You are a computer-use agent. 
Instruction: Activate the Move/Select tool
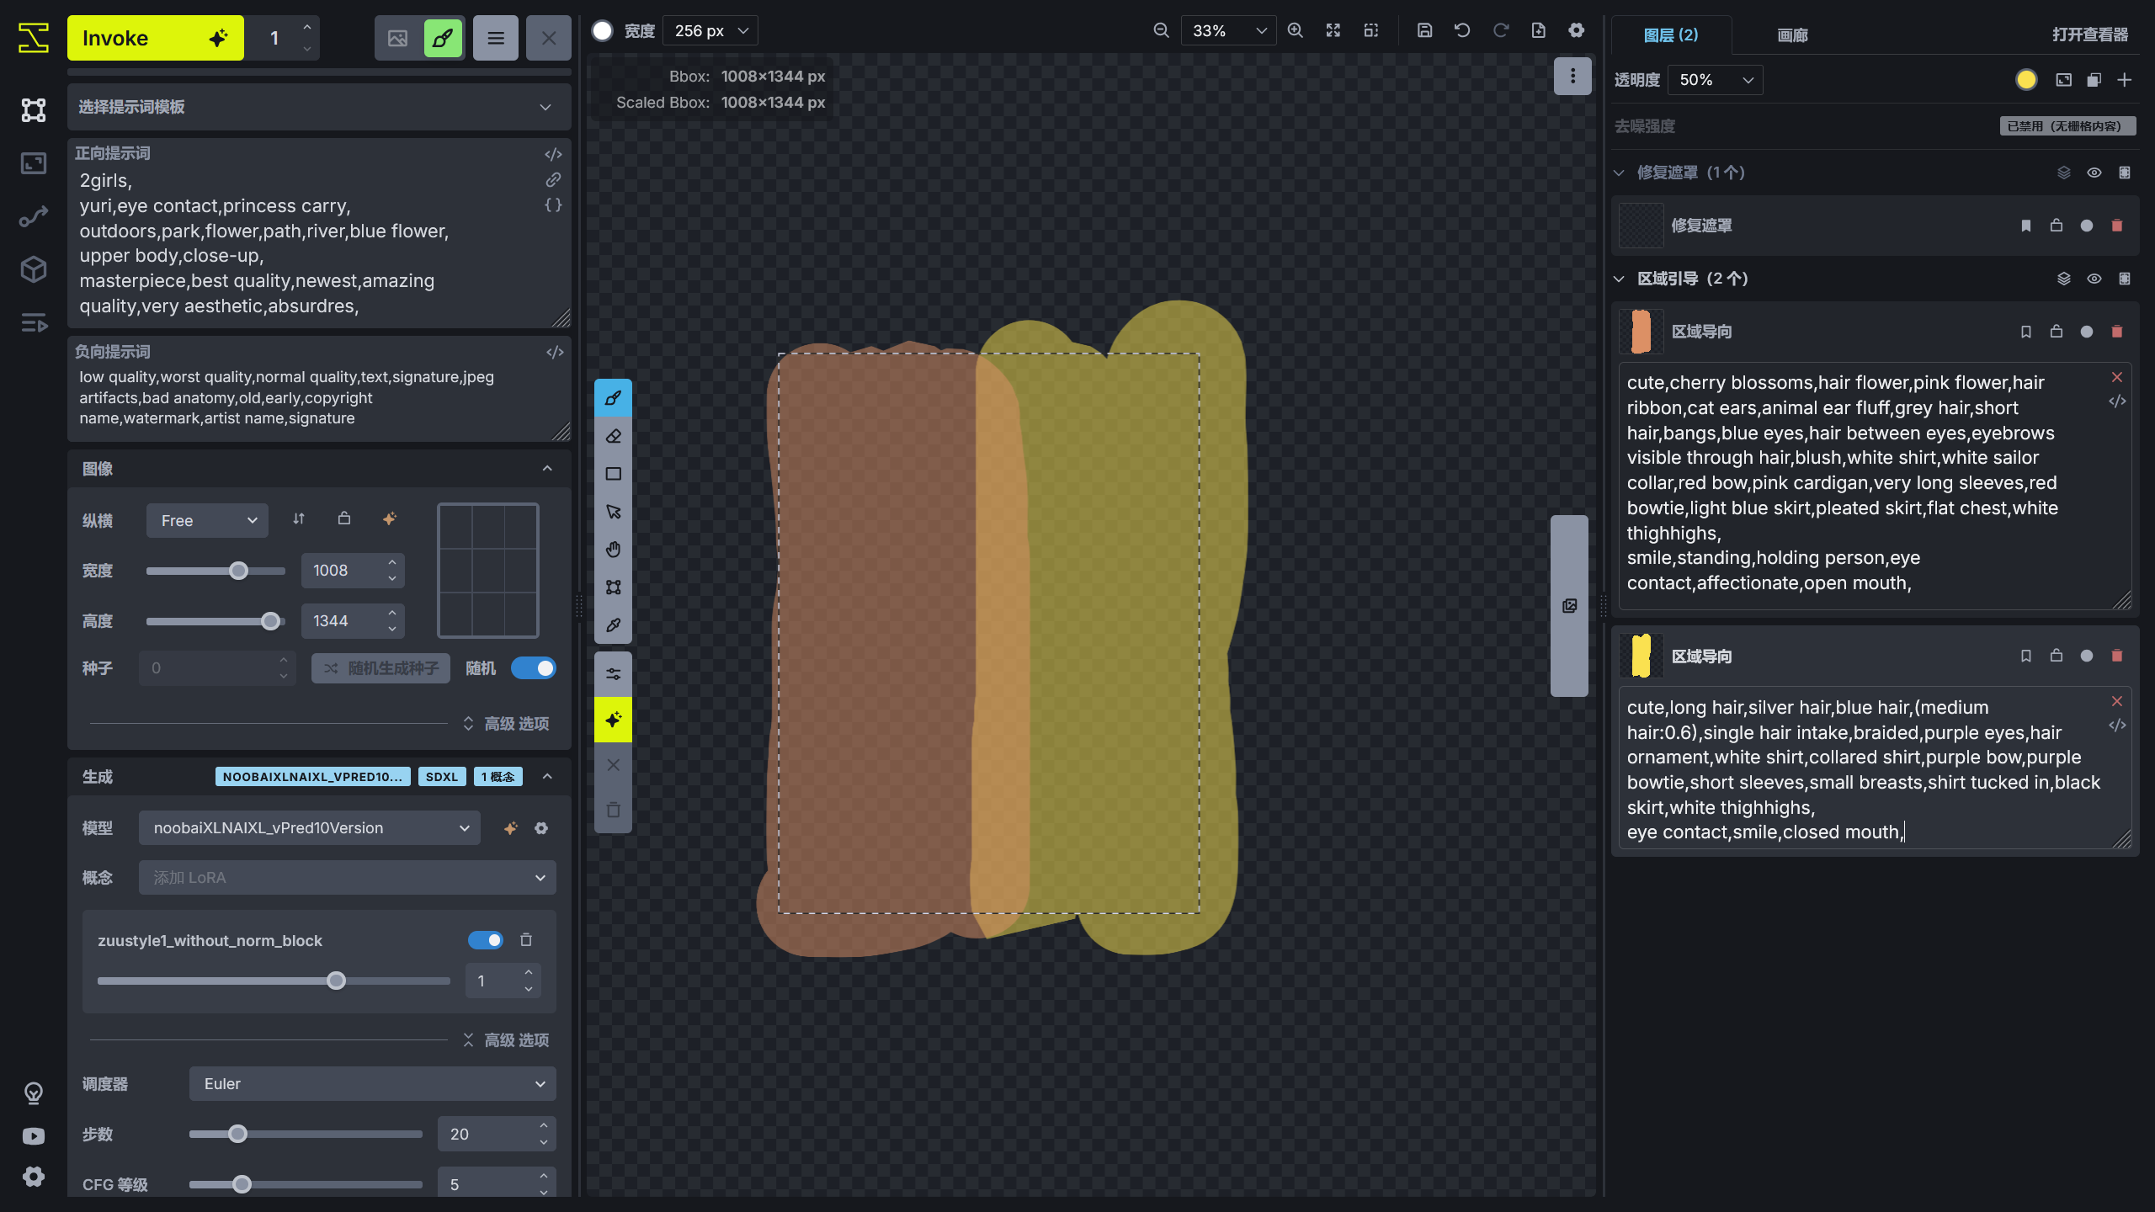[x=613, y=511]
